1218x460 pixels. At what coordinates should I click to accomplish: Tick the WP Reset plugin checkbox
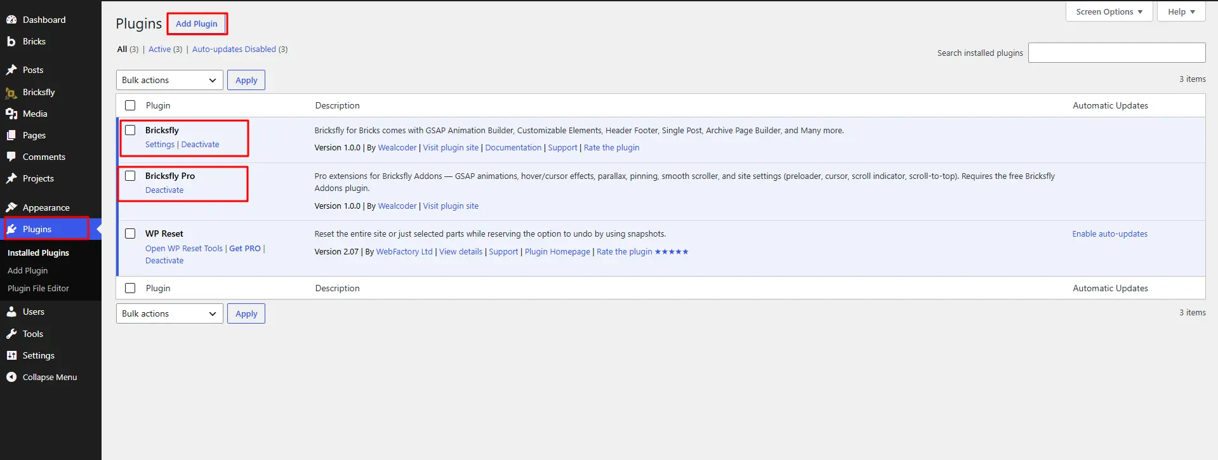130,233
